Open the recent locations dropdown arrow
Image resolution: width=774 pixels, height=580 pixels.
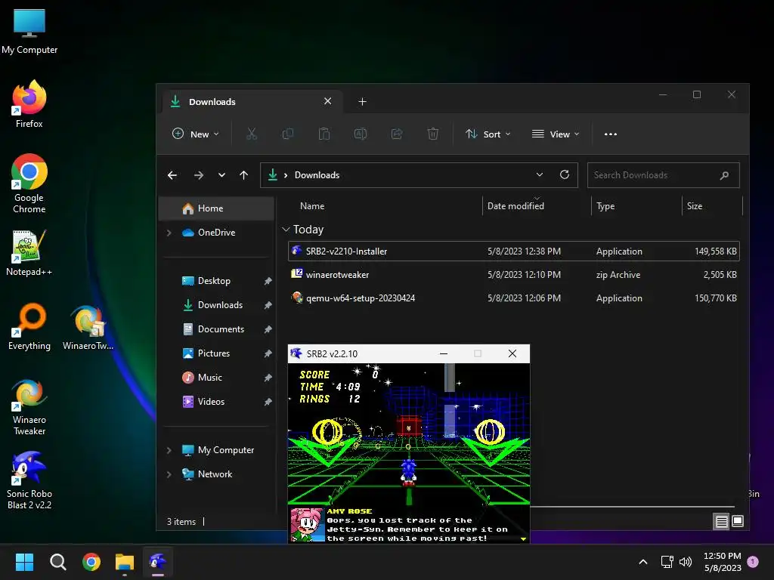(221, 175)
